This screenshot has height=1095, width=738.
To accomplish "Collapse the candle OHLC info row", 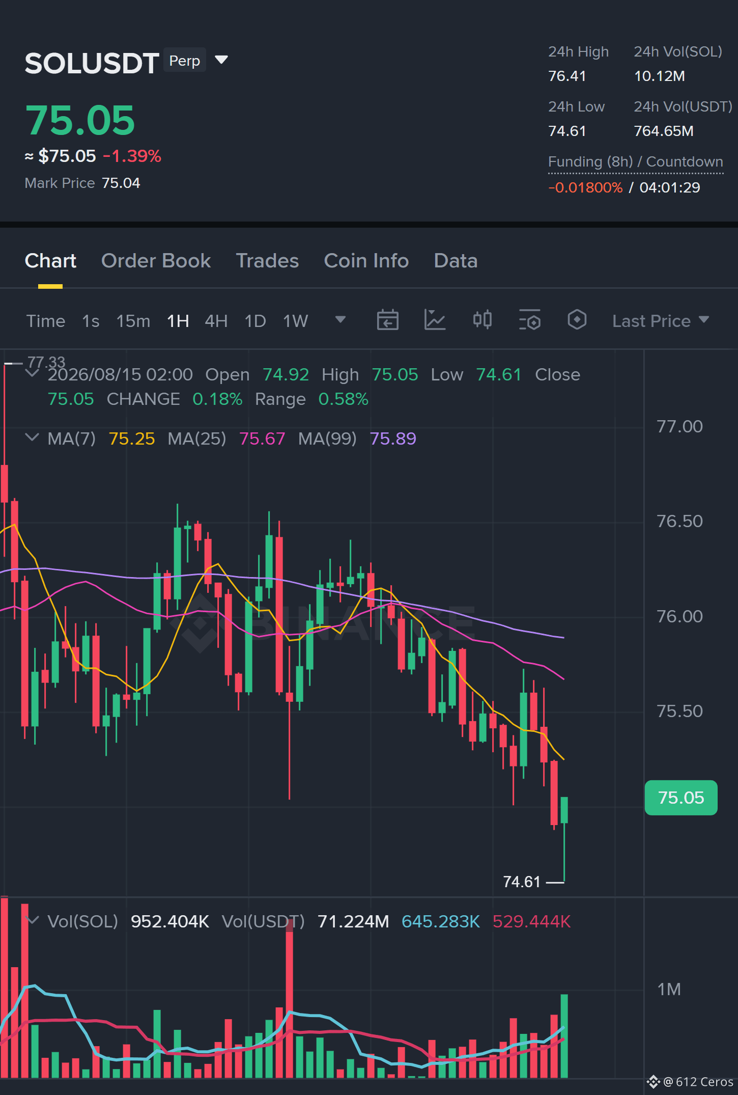I will point(32,373).
